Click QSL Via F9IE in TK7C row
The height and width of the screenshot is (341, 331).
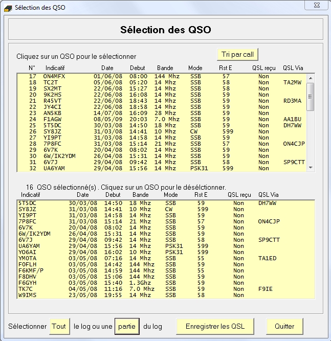point(266,289)
